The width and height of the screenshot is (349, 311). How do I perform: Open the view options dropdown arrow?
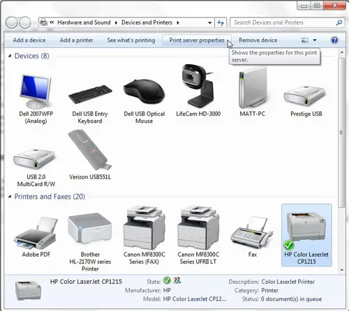[315, 40]
